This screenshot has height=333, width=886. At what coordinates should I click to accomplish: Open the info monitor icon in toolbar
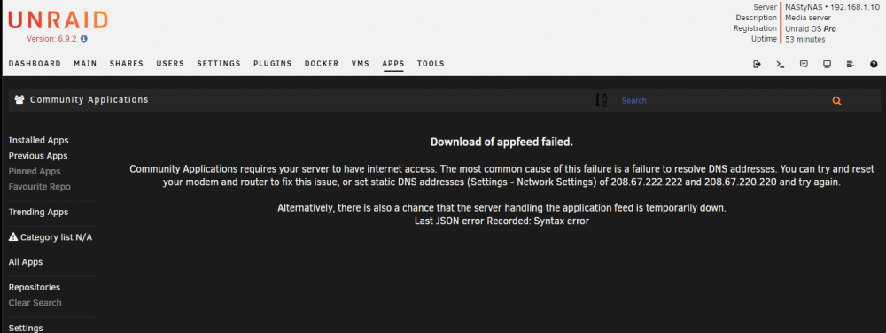click(827, 65)
